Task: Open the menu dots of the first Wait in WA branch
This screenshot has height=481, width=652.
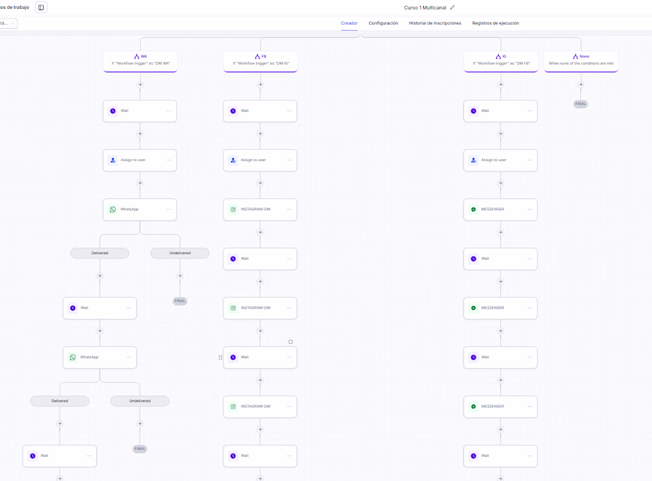Action: 169,111
